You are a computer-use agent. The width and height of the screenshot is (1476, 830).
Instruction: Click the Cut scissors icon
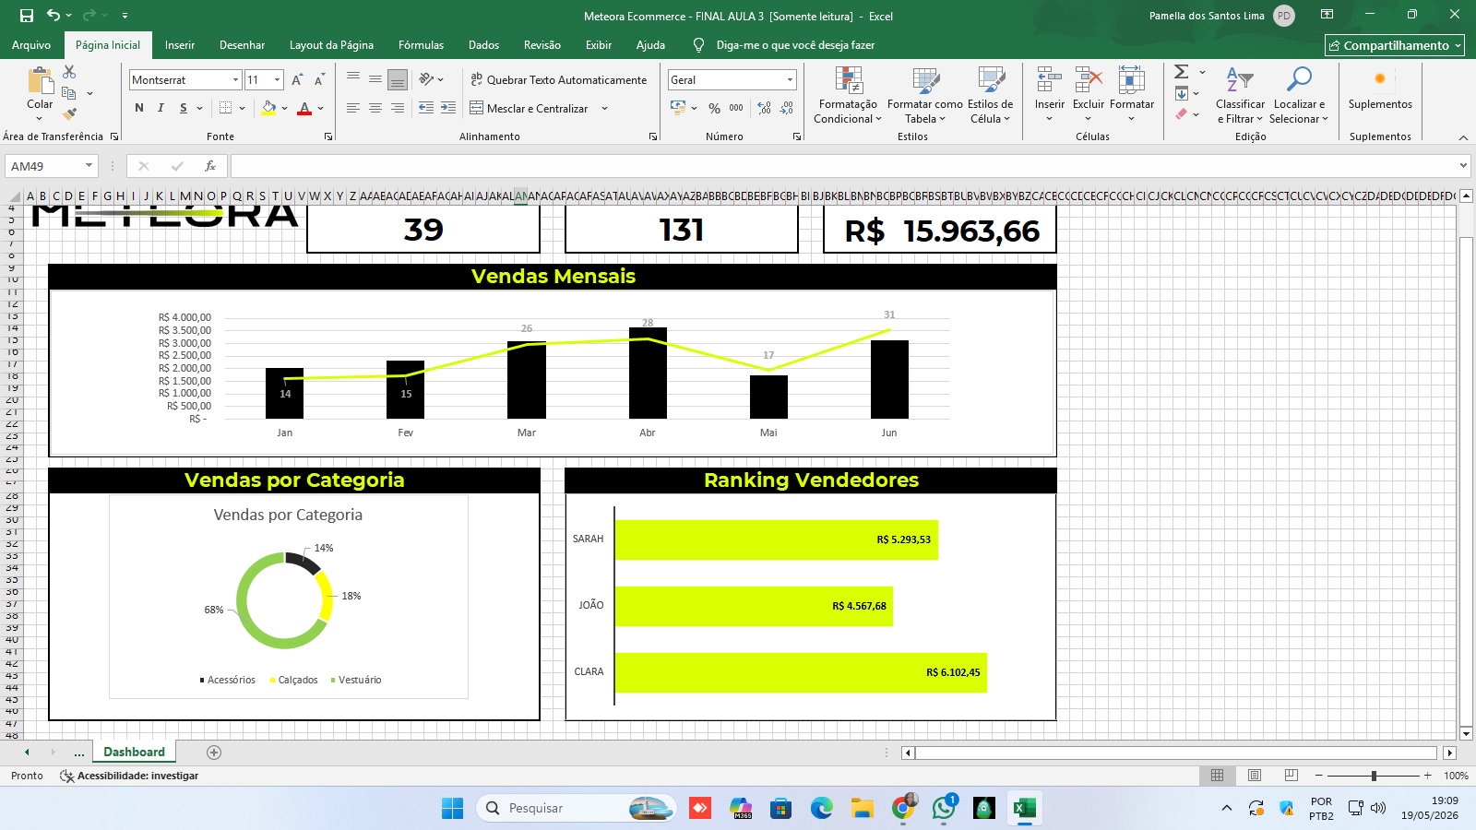[x=69, y=72]
